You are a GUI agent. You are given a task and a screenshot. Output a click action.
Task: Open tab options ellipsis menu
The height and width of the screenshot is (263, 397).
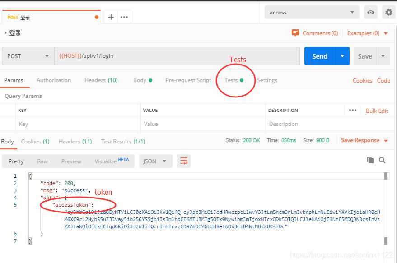pyautogui.click(x=124, y=17)
